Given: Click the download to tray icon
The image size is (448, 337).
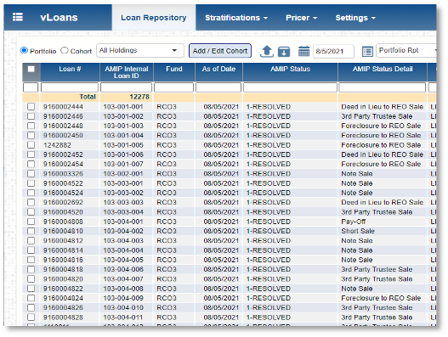Looking at the screenshot, I should coord(284,52).
